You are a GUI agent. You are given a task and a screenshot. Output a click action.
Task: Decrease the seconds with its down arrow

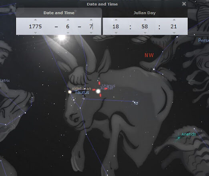point(174,33)
